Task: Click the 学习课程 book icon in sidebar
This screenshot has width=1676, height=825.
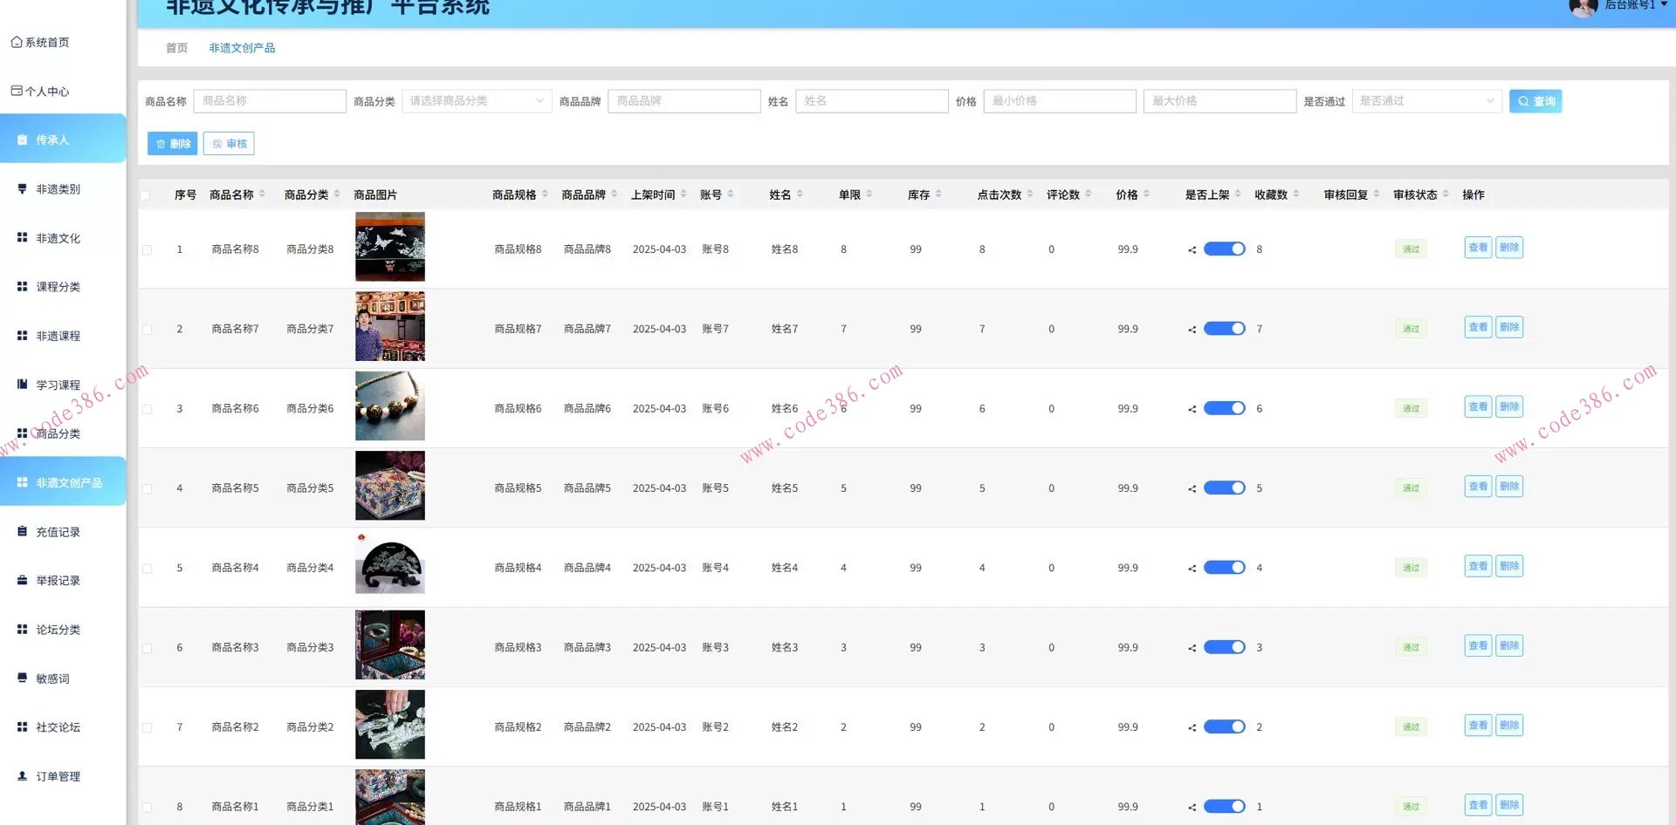Action: tap(22, 384)
